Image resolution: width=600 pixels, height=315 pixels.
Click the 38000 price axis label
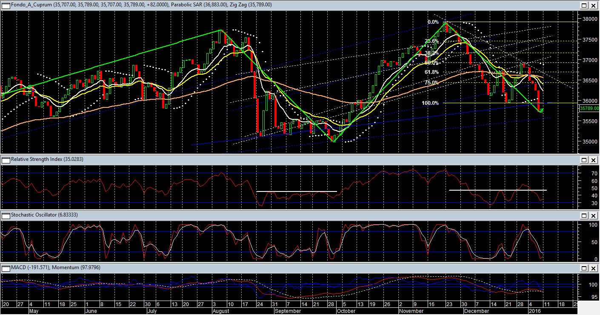(590, 19)
